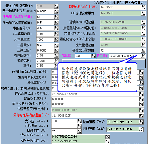Click spinner icon for 二氯甲烷
Screen dimensions: 148x144
(x=56, y=45)
